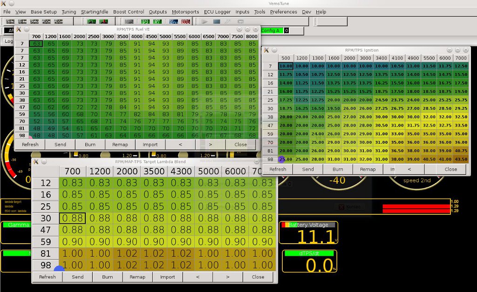477x292 pixels.
Task: Click Remap in the Fuel VE window
Action: tap(120, 145)
